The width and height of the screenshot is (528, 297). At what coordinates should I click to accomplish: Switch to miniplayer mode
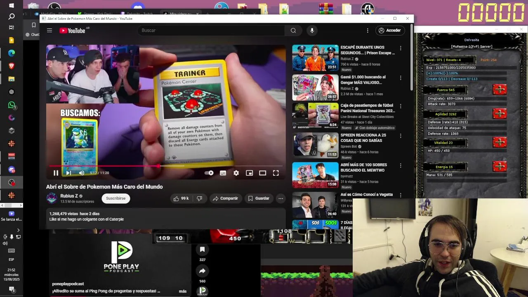(249, 173)
